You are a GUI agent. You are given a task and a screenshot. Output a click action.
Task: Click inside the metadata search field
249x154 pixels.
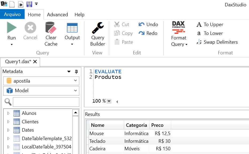pos(45,102)
